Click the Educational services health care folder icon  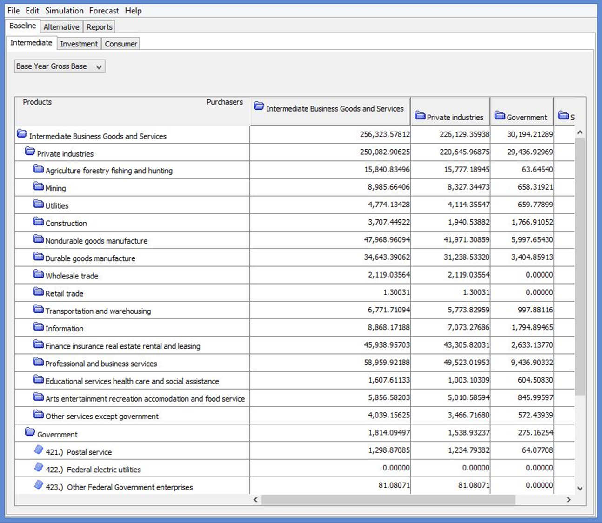[38, 379]
